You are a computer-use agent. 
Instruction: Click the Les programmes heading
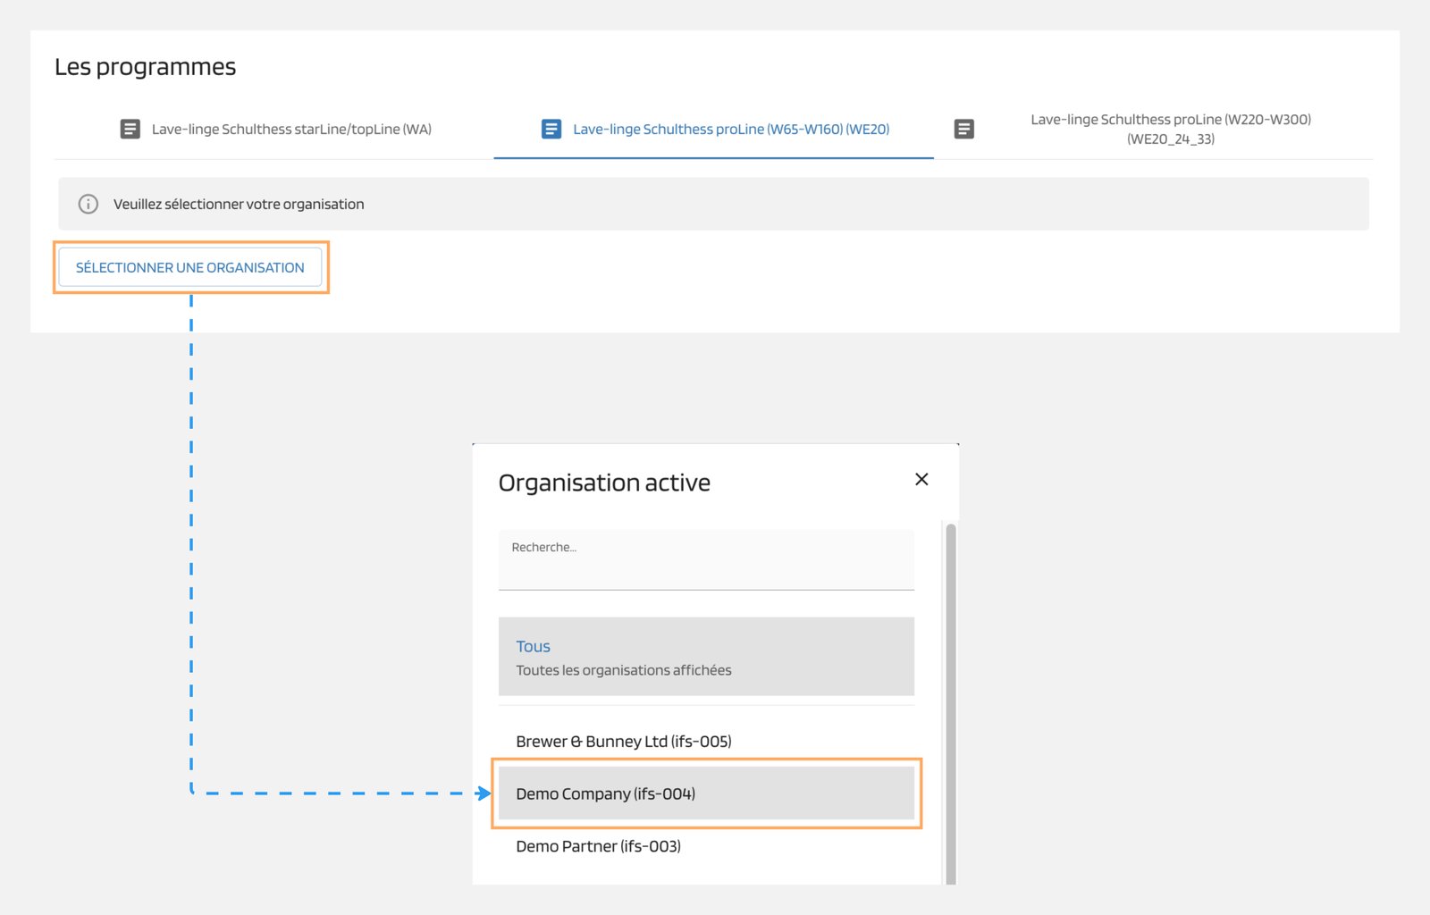[146, 67]
